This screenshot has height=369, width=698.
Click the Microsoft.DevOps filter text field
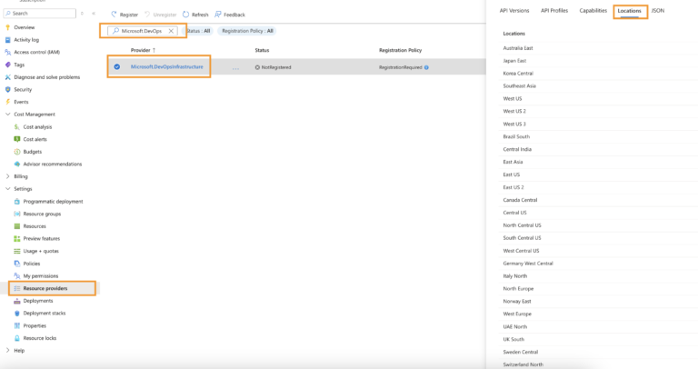[x=142, y=31]
